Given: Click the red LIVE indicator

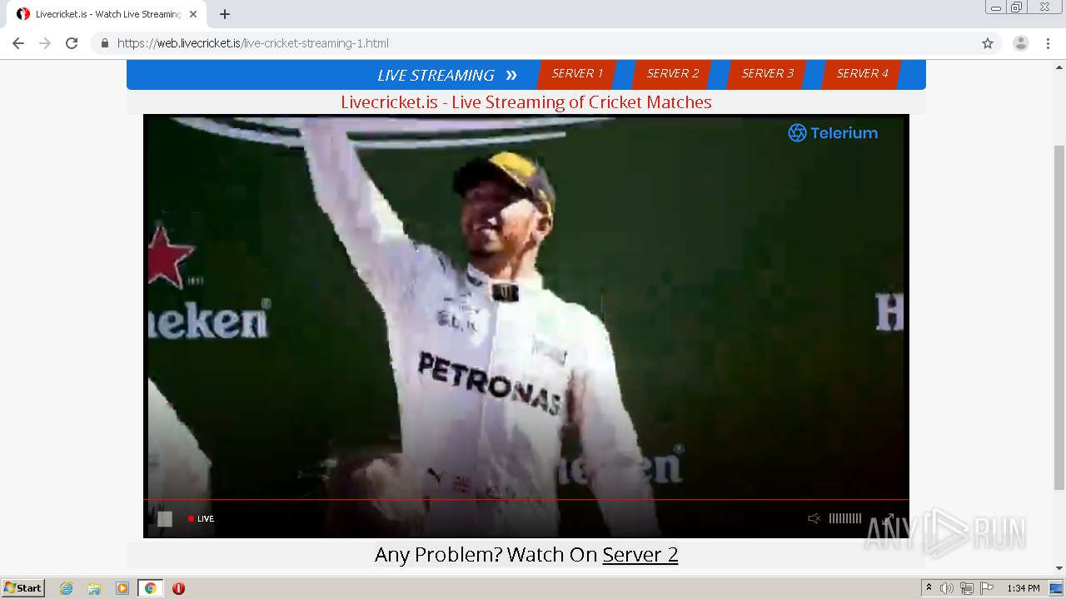Looking at the screenshot, I should pos(201,518).
